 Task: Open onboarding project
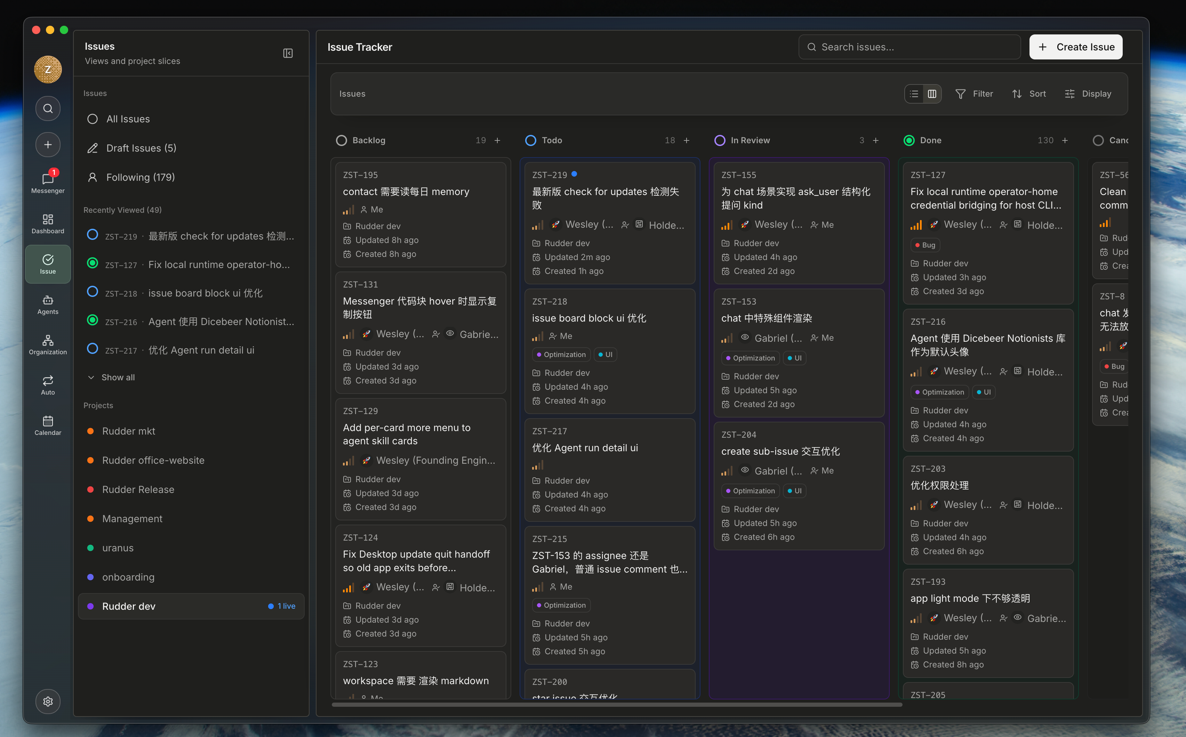click(x=191, y=577)
